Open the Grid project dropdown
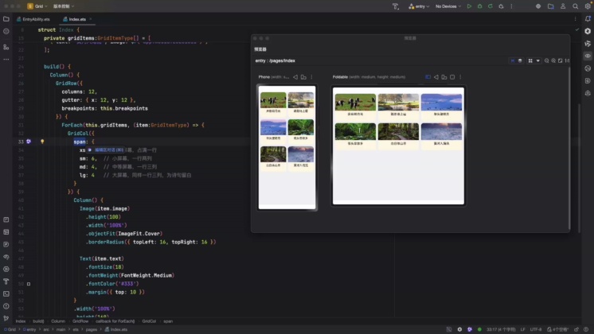594x334 pixels. click(40, 6)
